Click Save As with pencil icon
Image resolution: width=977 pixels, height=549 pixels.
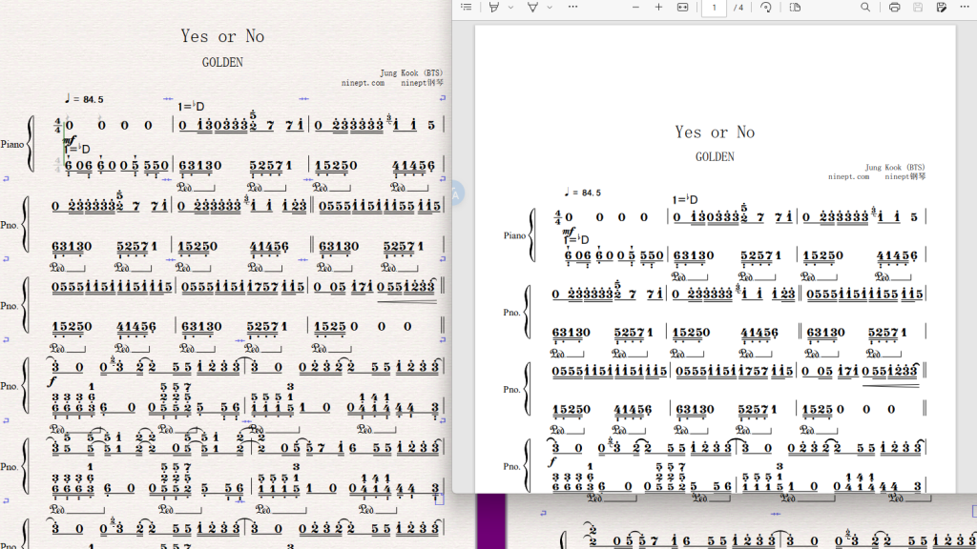coord(942,8)
